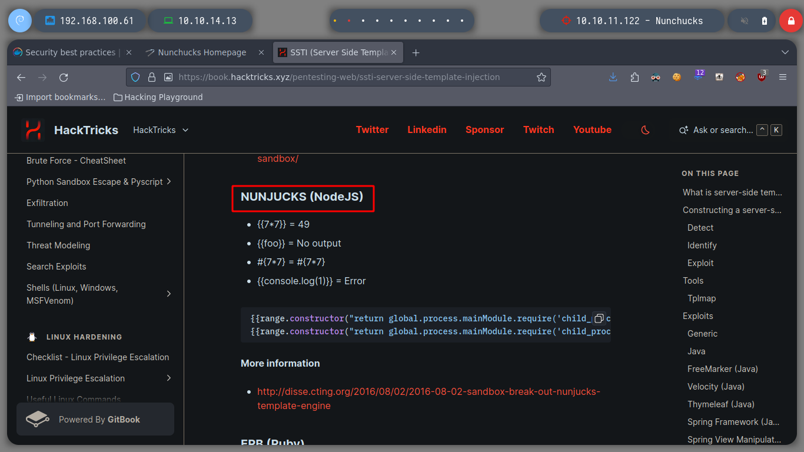Open the Twitch header link
This screenshot has height=452, width=804.
tap(539, 129)
